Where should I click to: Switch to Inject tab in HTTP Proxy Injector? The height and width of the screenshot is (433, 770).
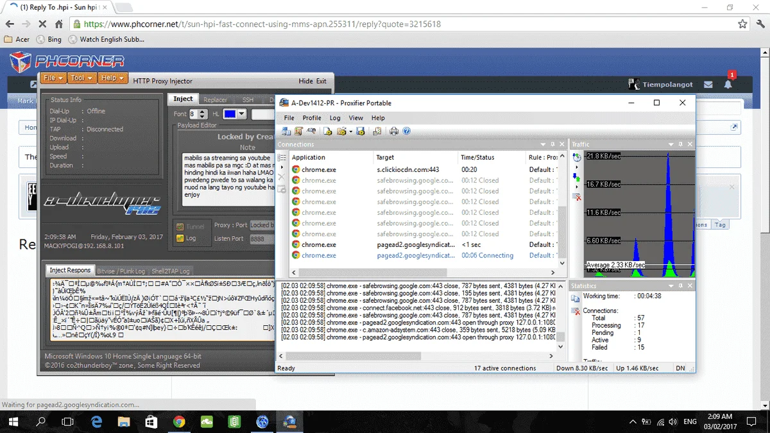tap(183, 99)
